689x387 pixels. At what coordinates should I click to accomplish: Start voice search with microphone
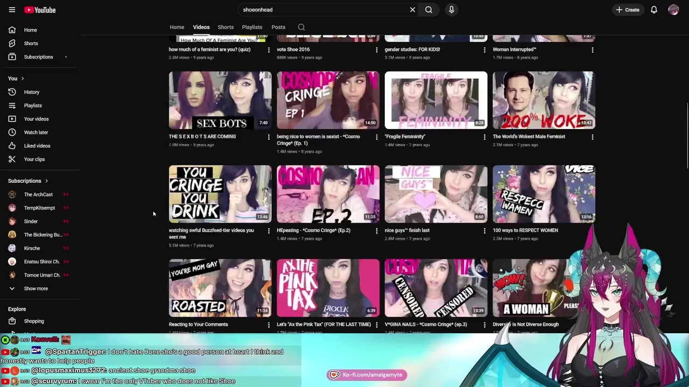(x=452, y=10)
